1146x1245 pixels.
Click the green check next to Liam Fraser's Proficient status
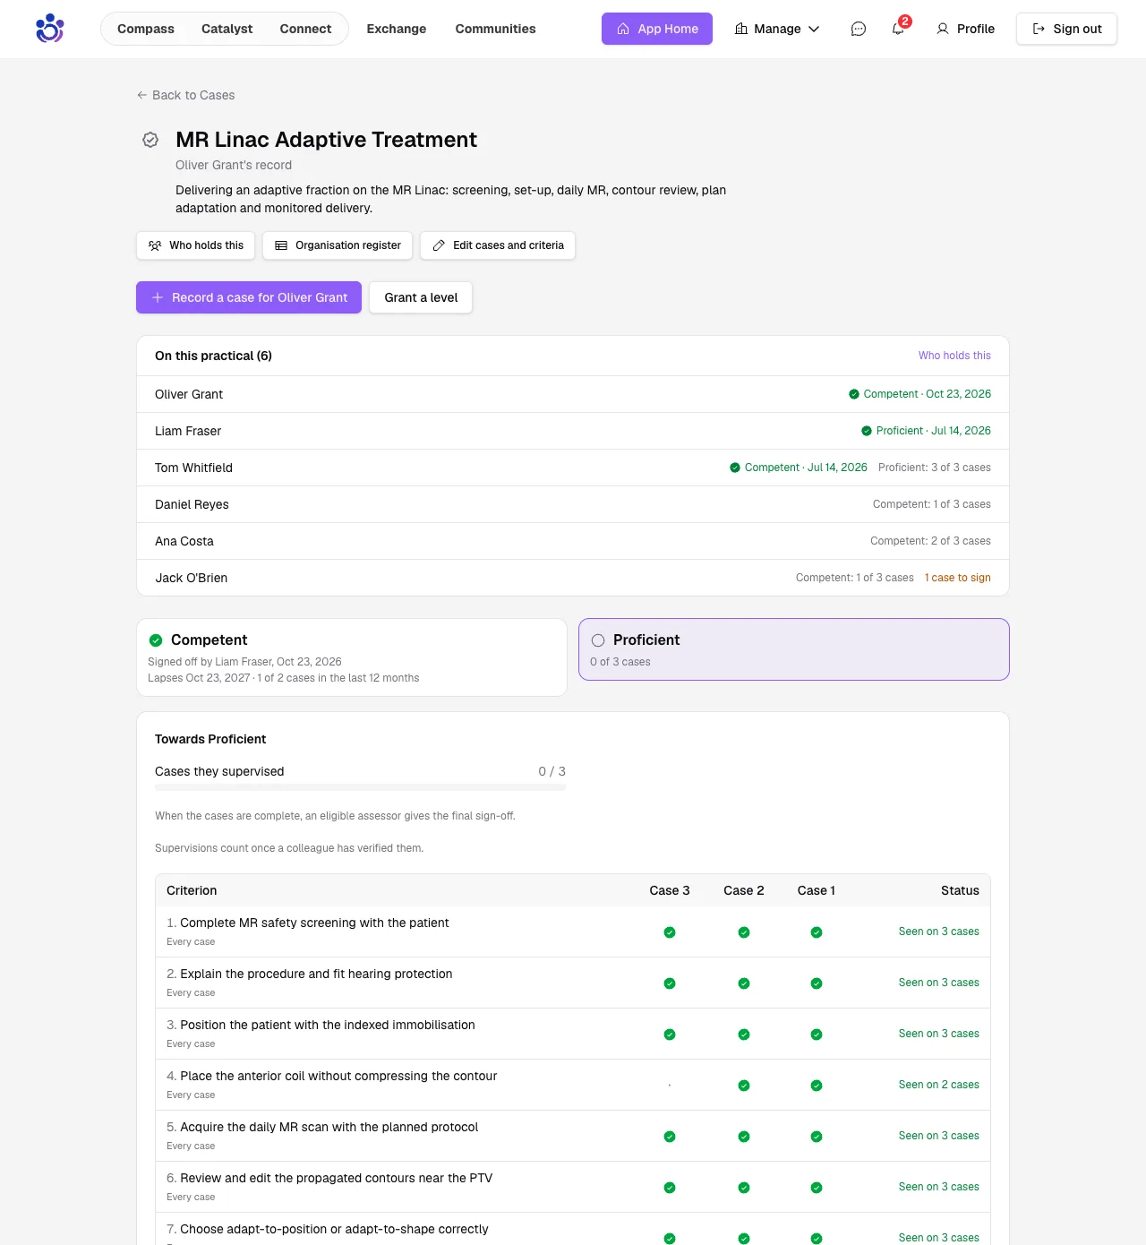pos(867,431)
